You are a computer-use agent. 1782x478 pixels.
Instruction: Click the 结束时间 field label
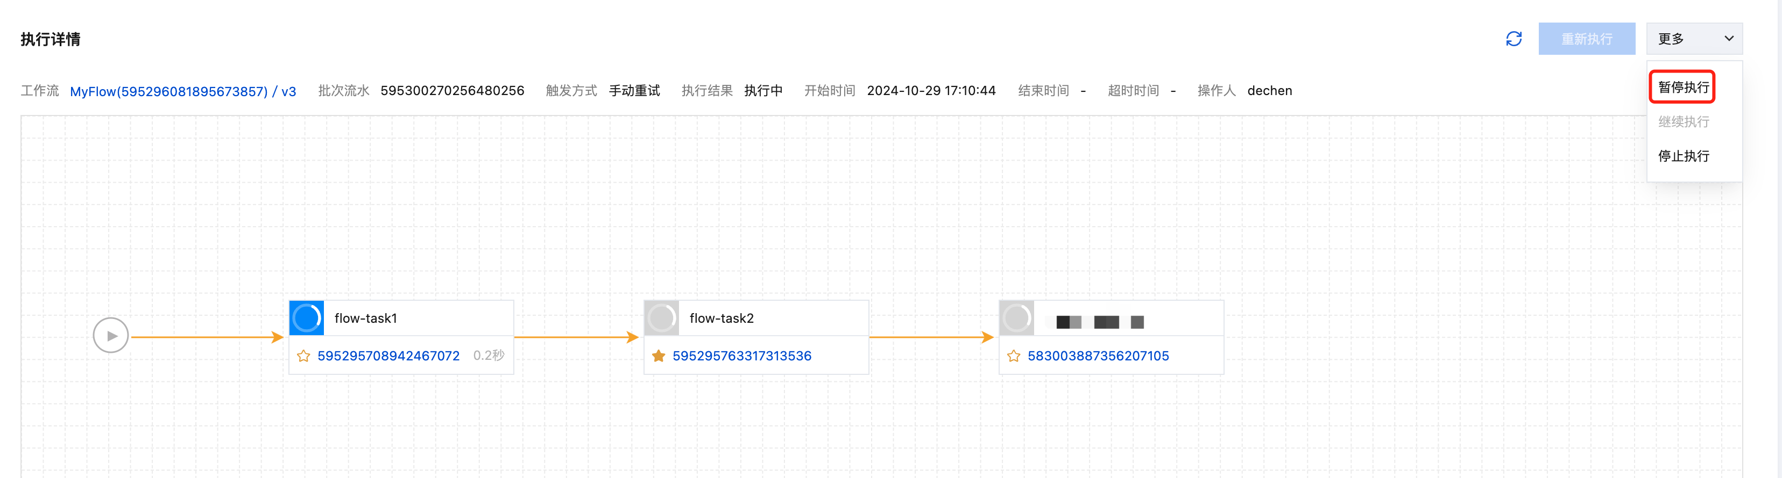point(1043,91)
